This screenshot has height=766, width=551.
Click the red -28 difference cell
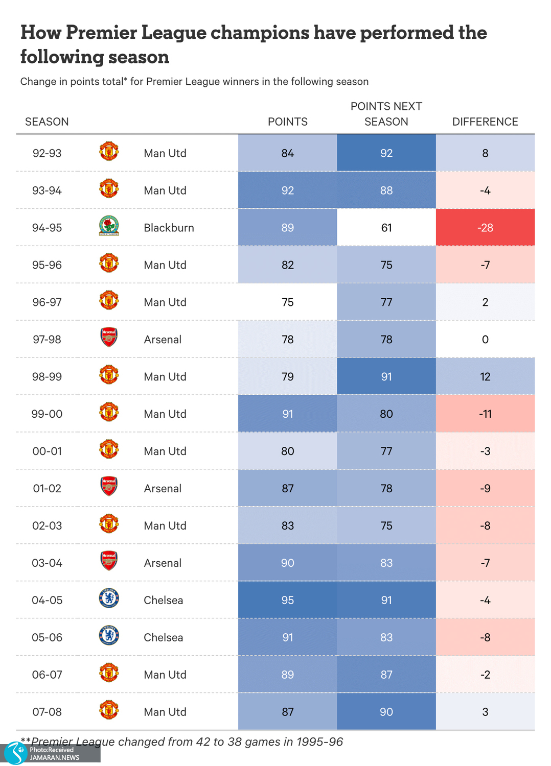(485, 228)
